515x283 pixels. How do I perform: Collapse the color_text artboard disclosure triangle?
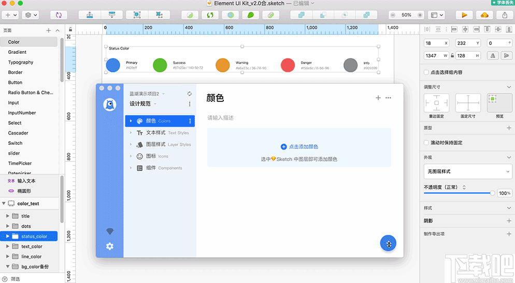tap(4, 203)
